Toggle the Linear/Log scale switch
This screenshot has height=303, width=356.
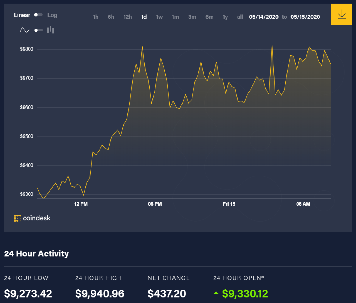[38, 15]
